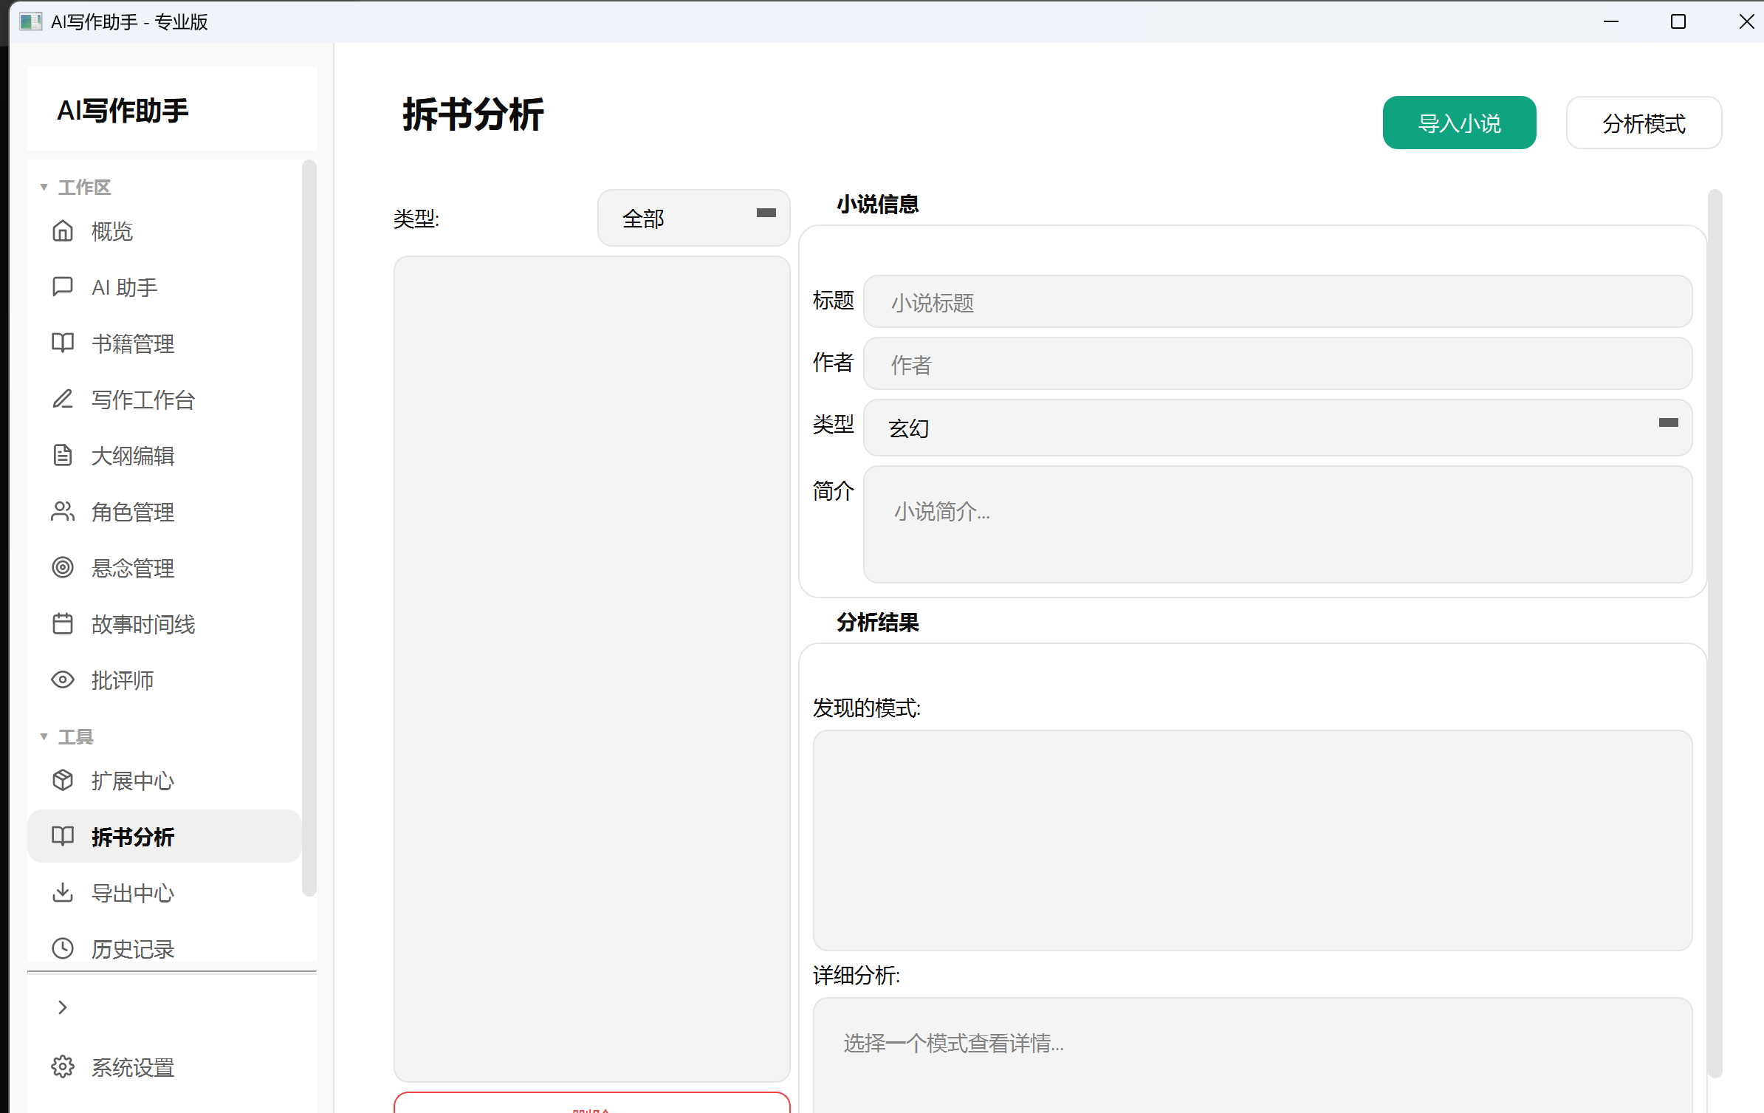Open 悬念管理 from the sidebar

(x=164, y=568)
